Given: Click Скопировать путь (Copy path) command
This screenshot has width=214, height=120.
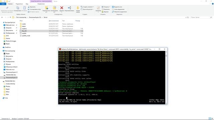Looking at the screenshot, I should (x=34, y=9).
